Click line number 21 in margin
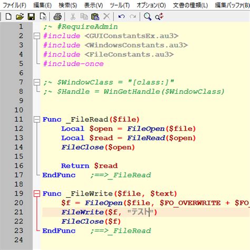 click(x=19, y=212)
